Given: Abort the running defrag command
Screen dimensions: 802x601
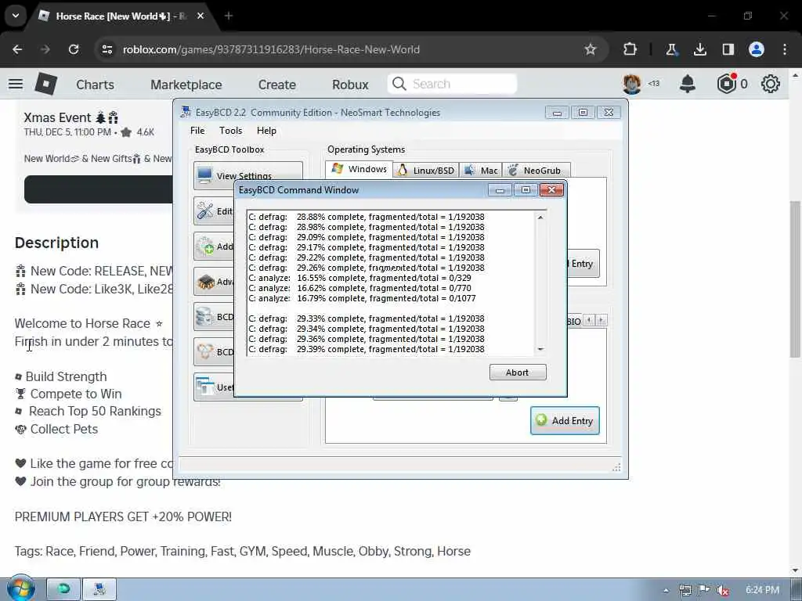Looking at the screenshot, I should click(518, 372).
